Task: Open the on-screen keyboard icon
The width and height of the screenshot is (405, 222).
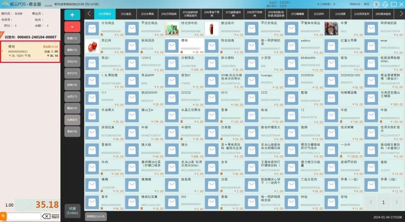Action: [55, 216]
